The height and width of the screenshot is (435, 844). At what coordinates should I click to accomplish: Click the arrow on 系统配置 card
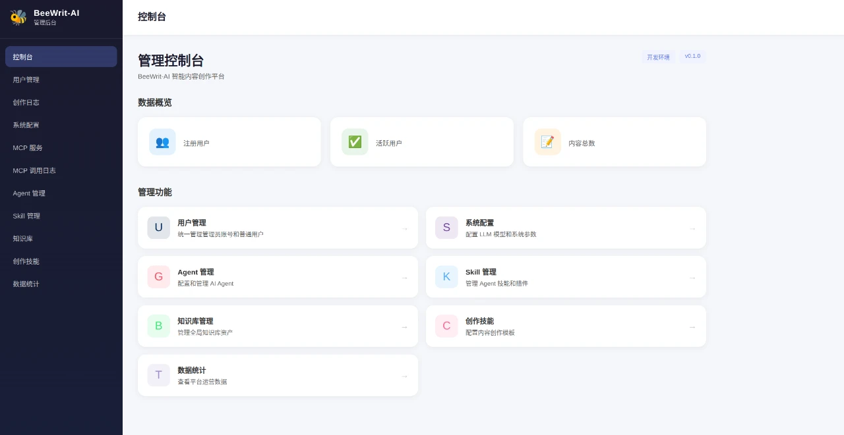click(x=692, y=228)
